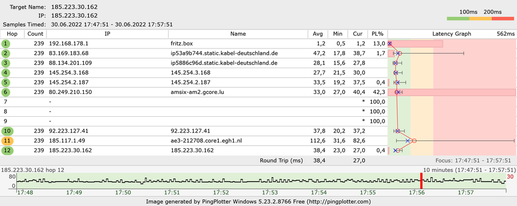Image resolution: width=517 pixels, height=206 pixels.
Task: Click 185.223.30.162 in hop 12 IP column
Action: point(70,150)
